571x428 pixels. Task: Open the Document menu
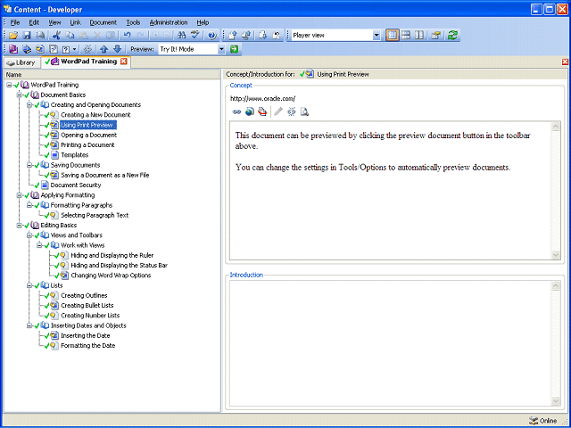tap(103, 22)
